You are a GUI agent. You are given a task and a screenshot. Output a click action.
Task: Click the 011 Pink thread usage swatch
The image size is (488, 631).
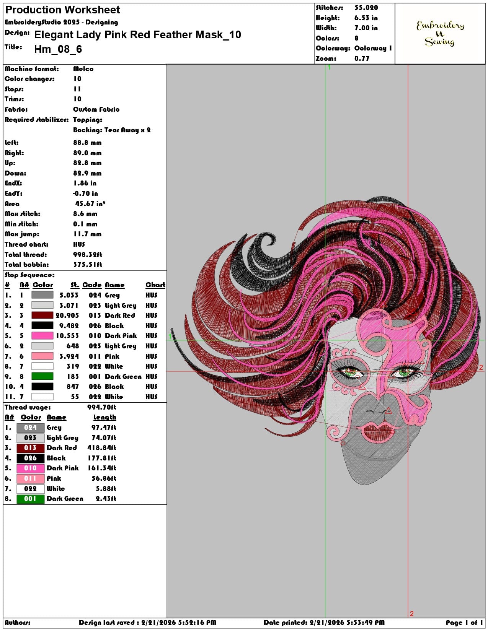pos(30,478)
